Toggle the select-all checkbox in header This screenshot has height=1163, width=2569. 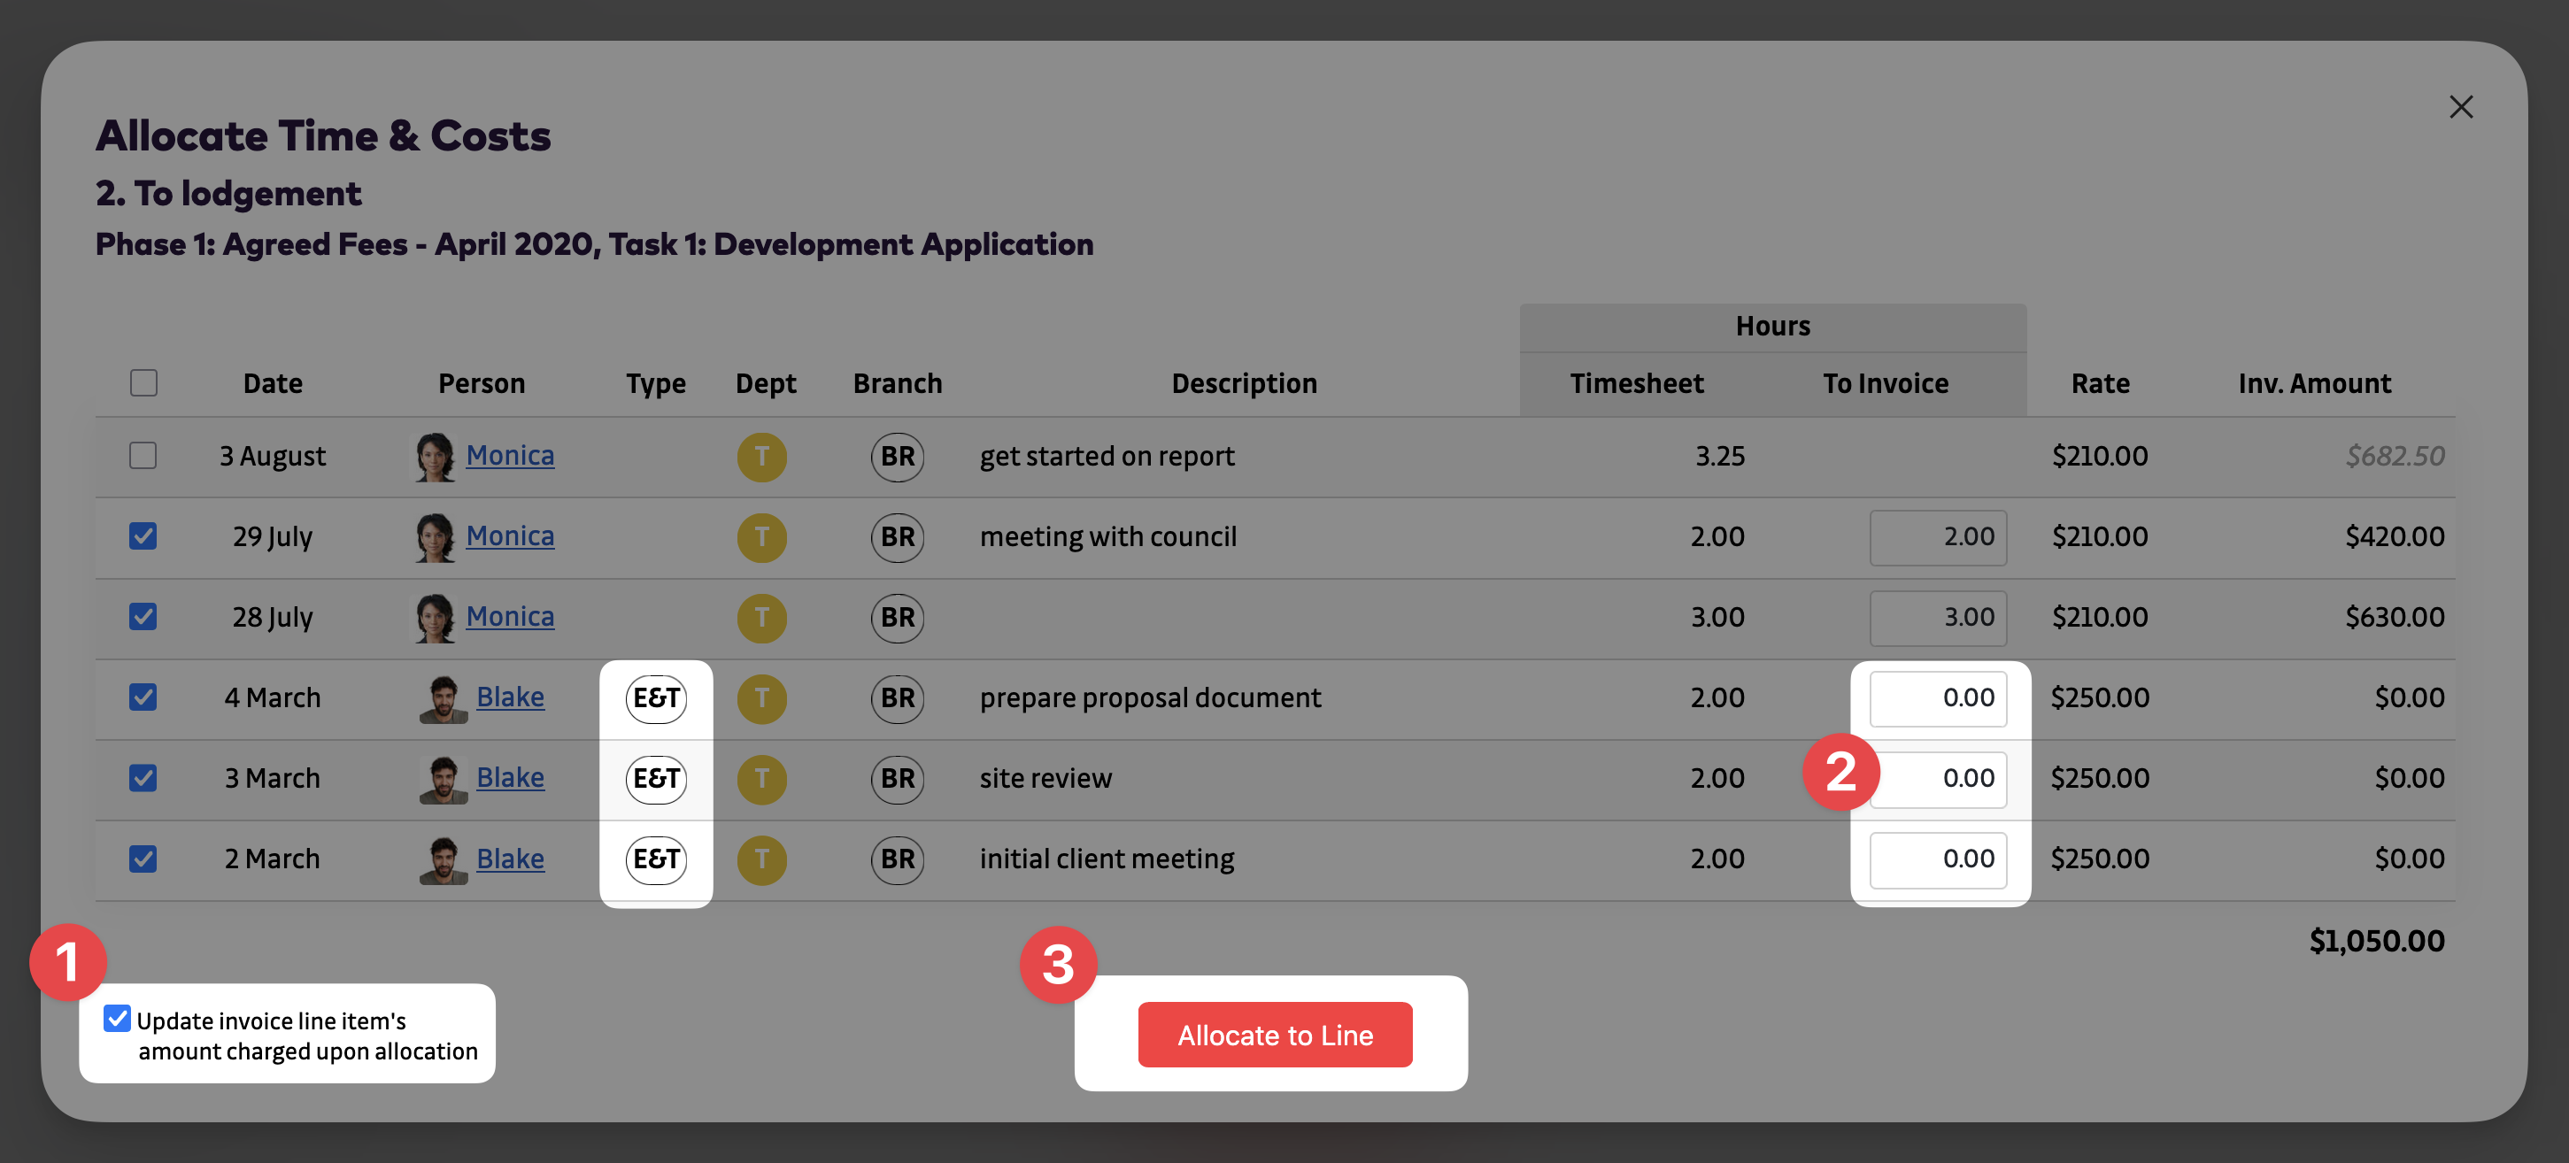[143, 383]
